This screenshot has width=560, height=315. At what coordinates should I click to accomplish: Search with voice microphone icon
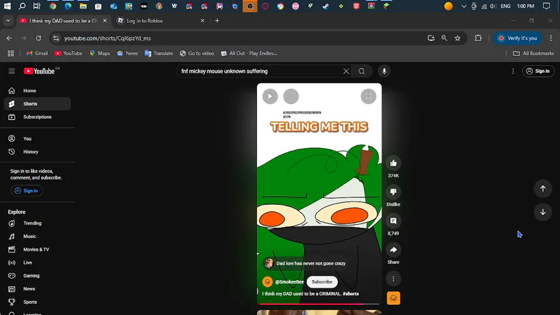tap(385, 71)
